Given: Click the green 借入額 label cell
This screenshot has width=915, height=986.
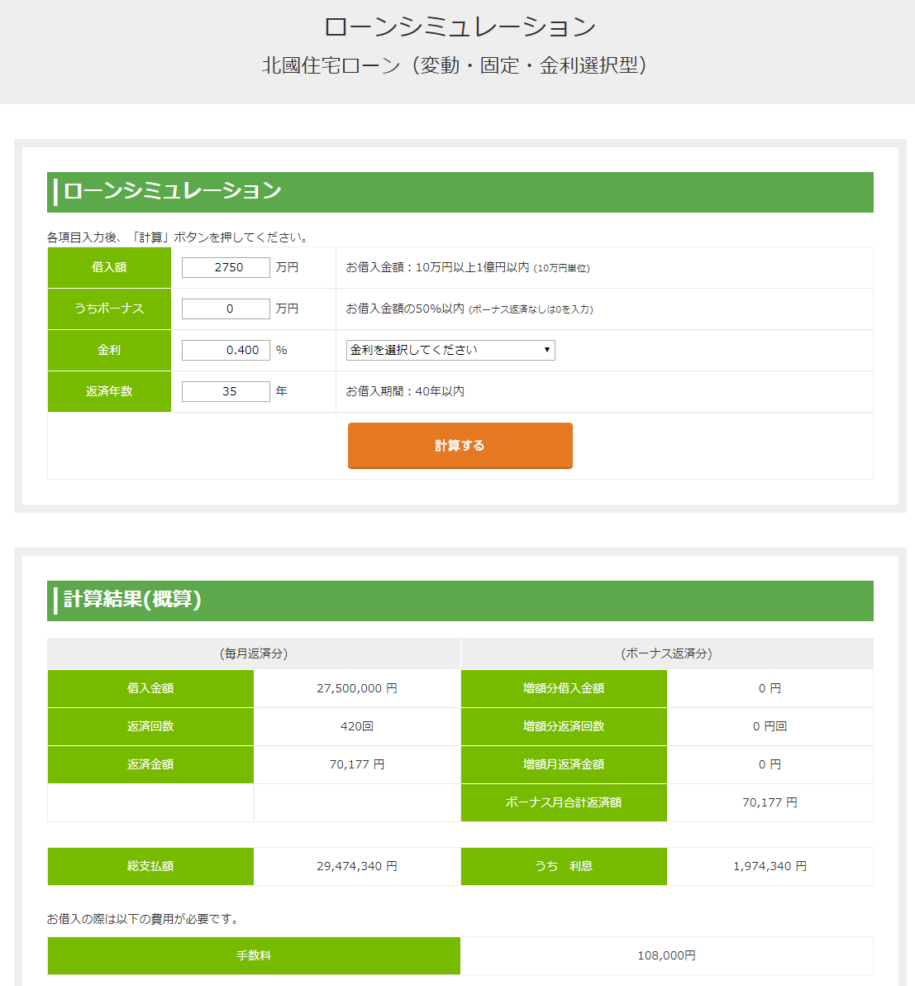Looking at the screenshot, I should 109,267.
